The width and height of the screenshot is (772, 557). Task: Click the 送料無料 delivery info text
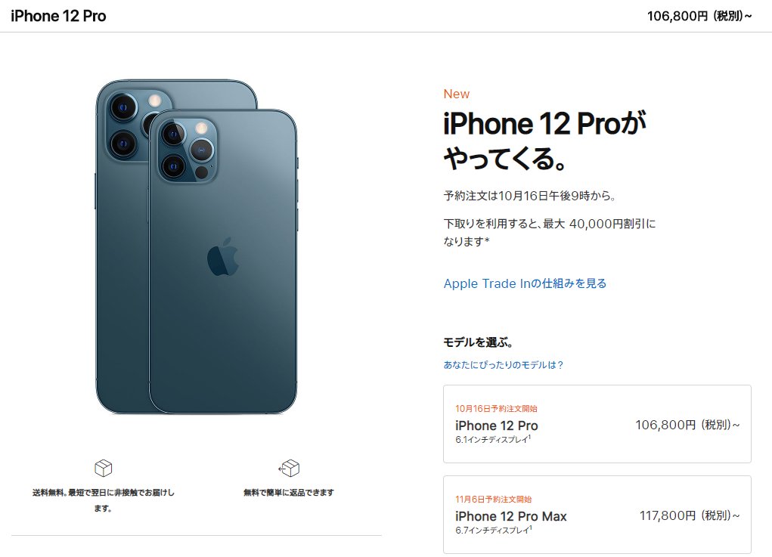pos(104,500)
